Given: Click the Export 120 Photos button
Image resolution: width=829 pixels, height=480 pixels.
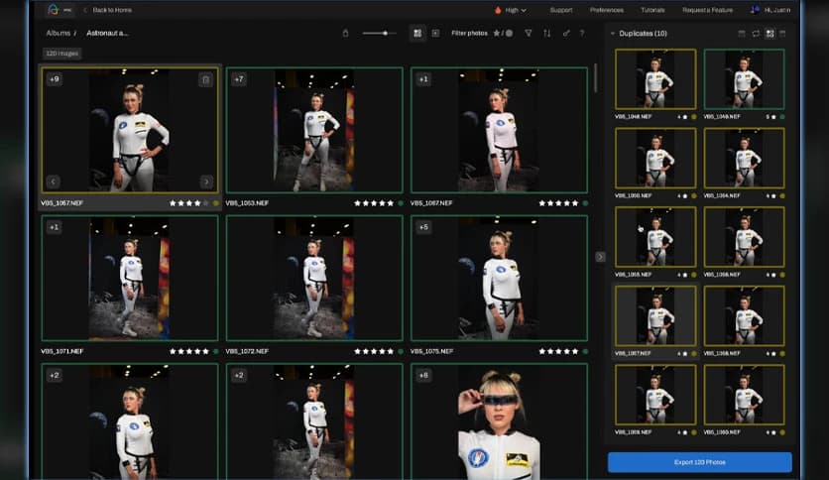Looking at the screenshot, I should point(699,462).
